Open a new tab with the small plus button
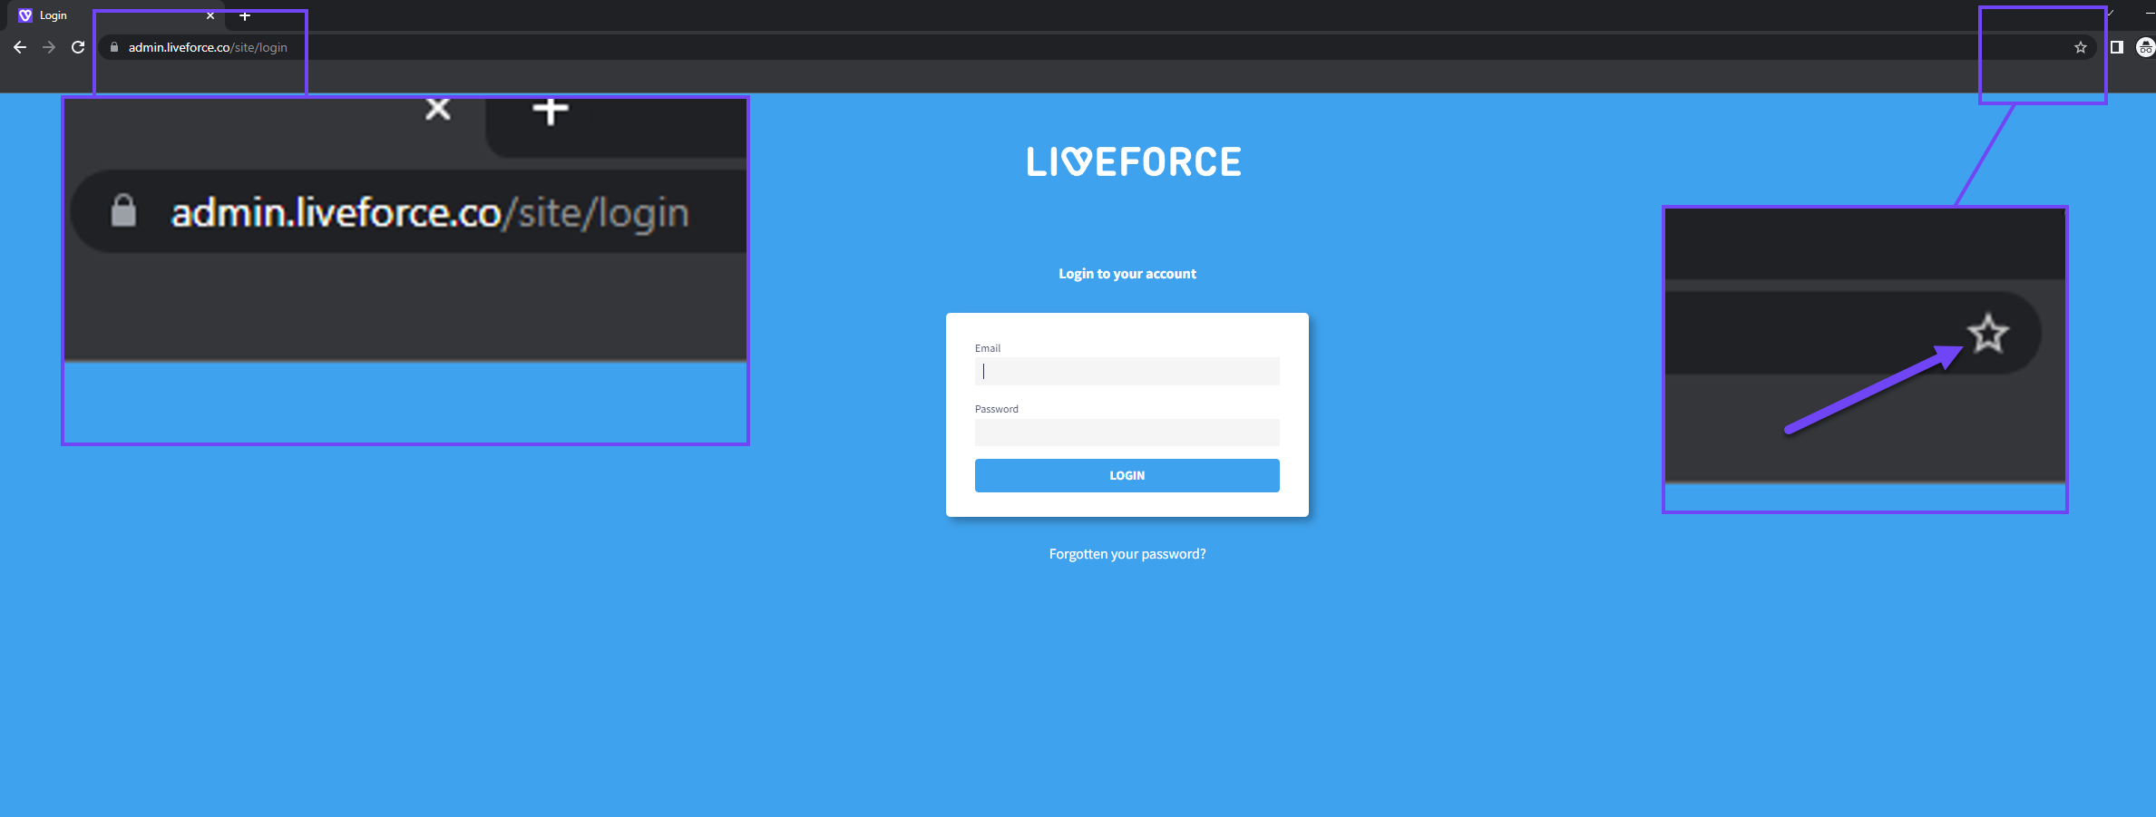This screenshot has height=817, width=2156. [x=244, y=15]
